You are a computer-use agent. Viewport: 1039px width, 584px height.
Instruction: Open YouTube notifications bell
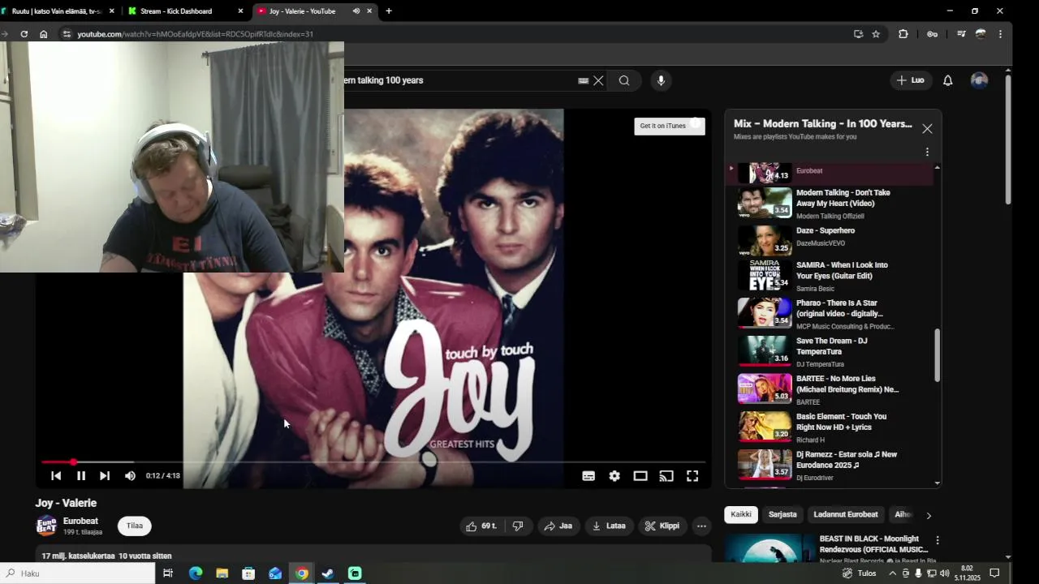click(947, 80)
